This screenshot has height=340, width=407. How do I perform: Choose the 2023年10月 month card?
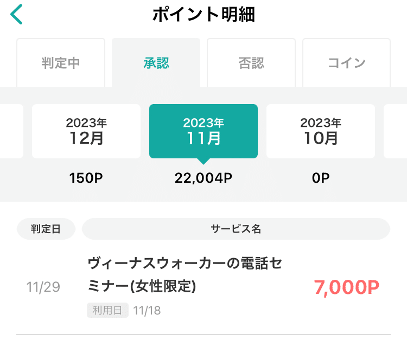point(321,131)
